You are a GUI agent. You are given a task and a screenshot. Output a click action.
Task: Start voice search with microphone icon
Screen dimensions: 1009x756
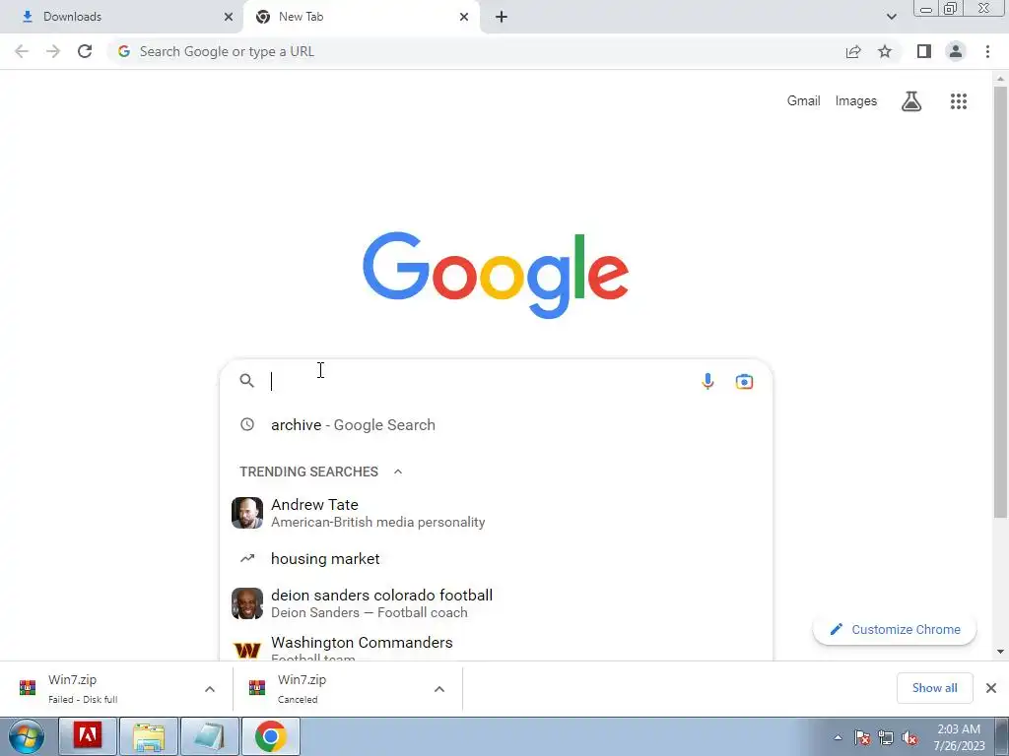(x=707, y=381)
